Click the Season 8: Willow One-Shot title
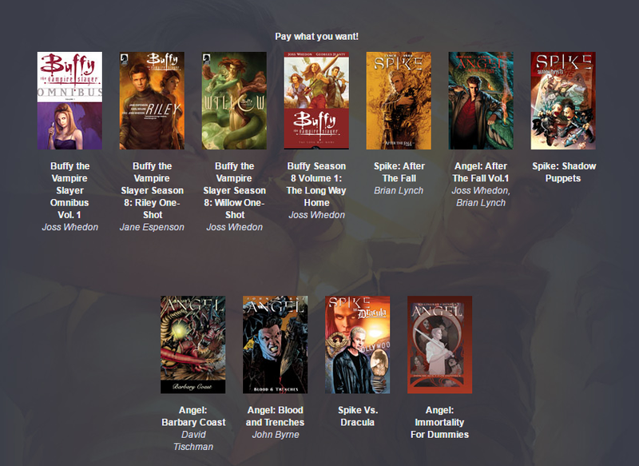The height and width of the screenshot is (466, 639). tap(234, 190)
